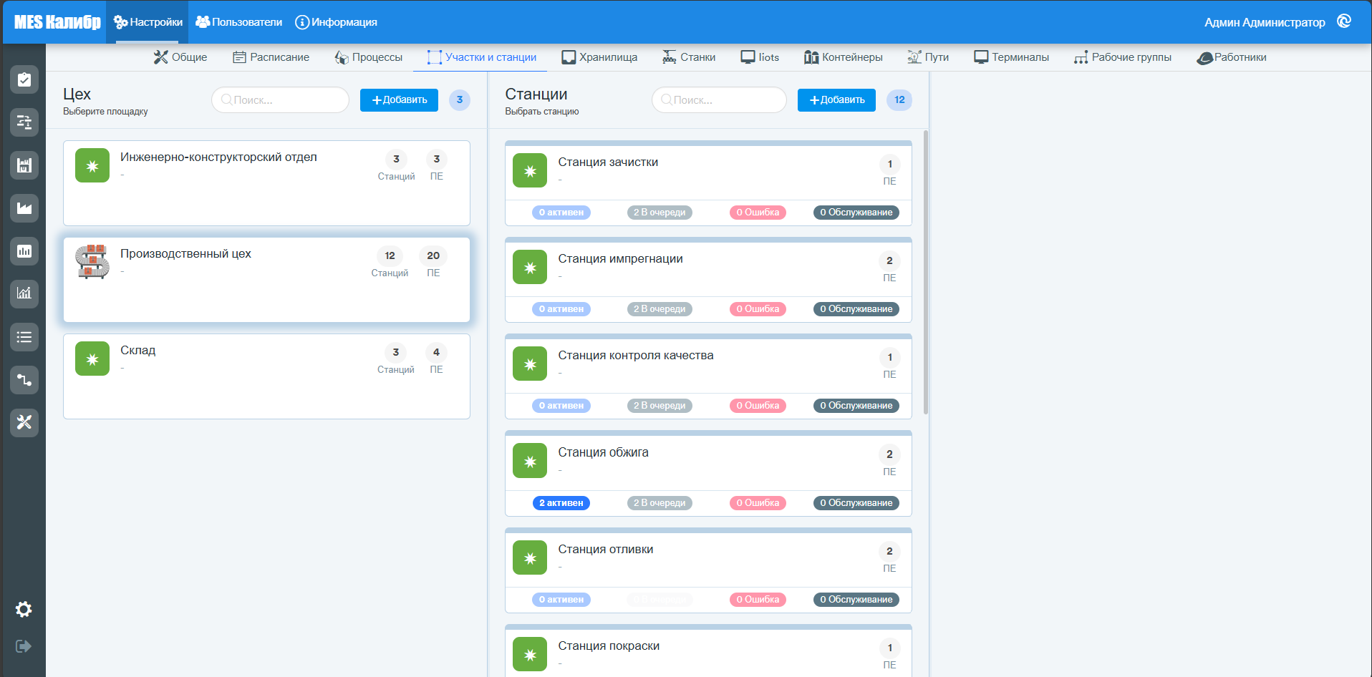Screen dimensions: 1372x677
Task: Click Добавить button in Станции panel
Action: pyautogui.click(x=836, y=100)
